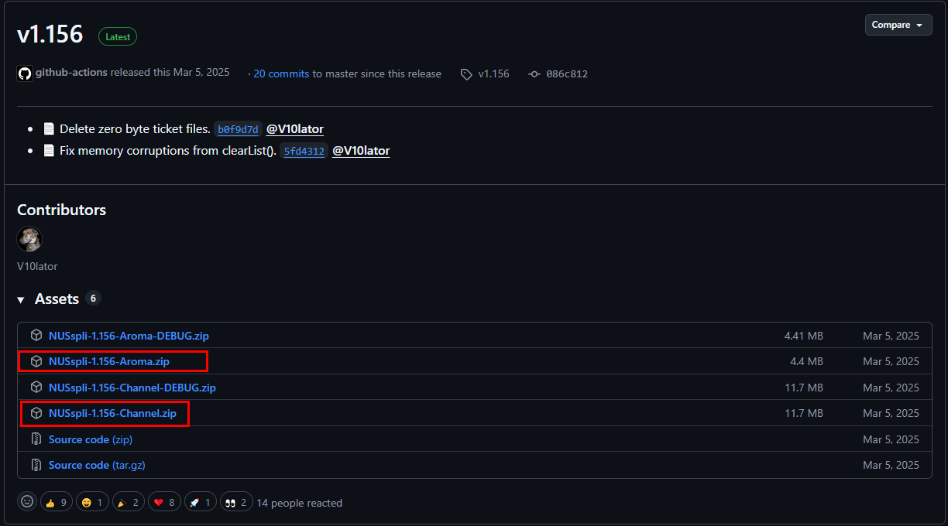Toggle the rocket reaction
Viewport: 948px width, 526px height.
[200, 501]
